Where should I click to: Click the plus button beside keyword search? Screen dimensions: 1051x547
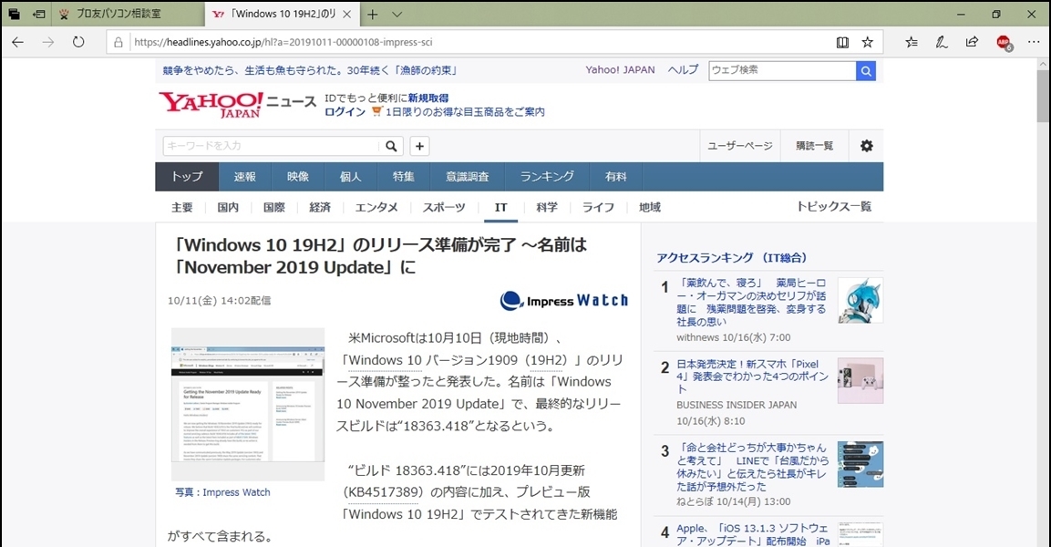pos(419,146)
